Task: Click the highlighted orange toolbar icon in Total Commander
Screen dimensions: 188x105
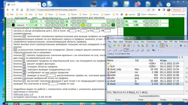Action: click(162, 45)
